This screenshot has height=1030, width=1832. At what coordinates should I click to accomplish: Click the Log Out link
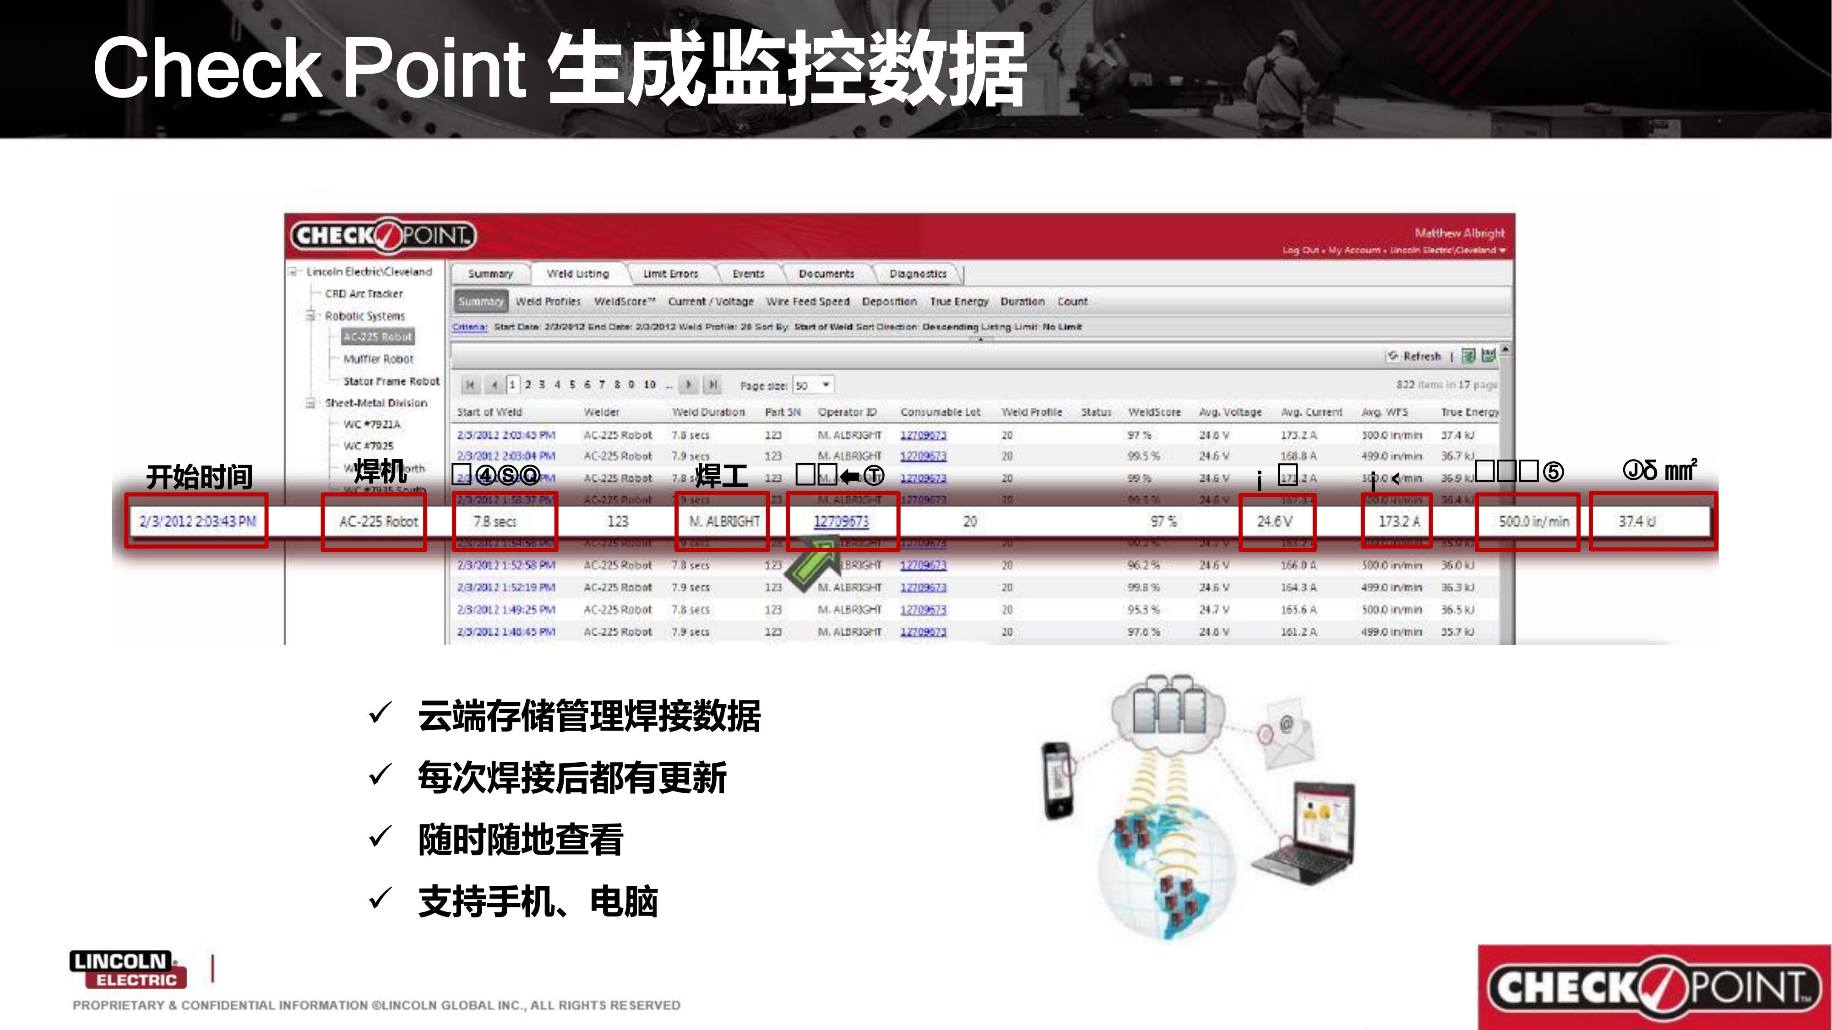[x=1300, y=250]
